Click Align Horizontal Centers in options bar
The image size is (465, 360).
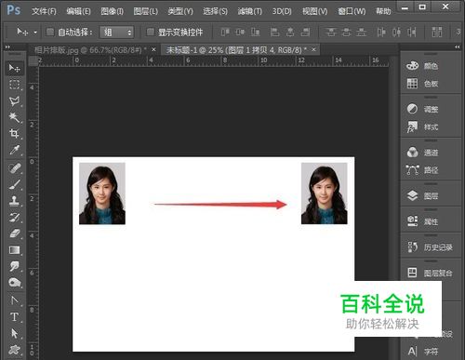pyautogui.click(x=290, y=32)
